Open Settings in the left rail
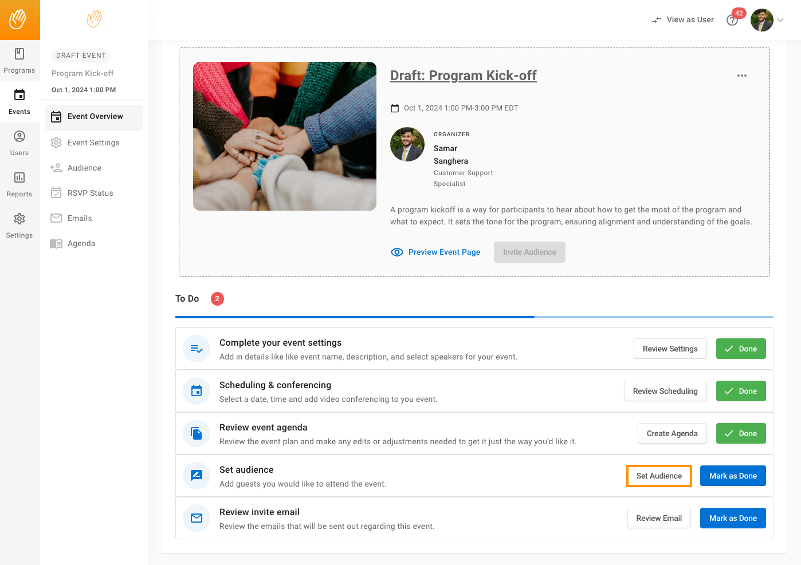Image resolution: width=801 pixels, height=565 pixels. click(x=19, y=226)
